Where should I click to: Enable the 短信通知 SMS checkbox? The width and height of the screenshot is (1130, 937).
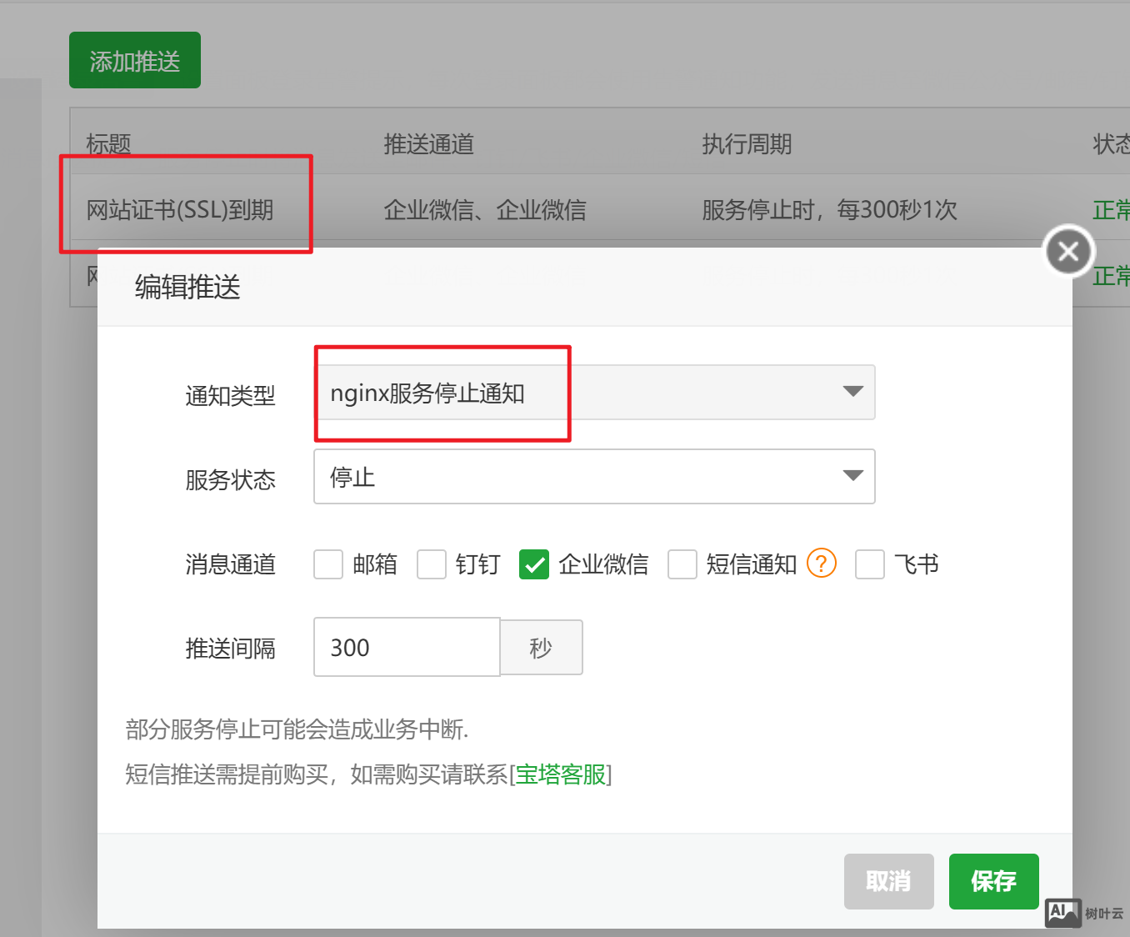pyautogui.click(x=682, y=564)
